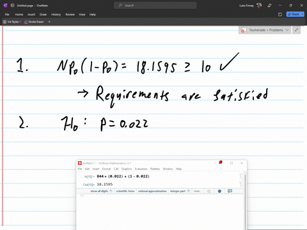Click the blue settings gear in suggestions bar
307x230 pixels.
219,191
